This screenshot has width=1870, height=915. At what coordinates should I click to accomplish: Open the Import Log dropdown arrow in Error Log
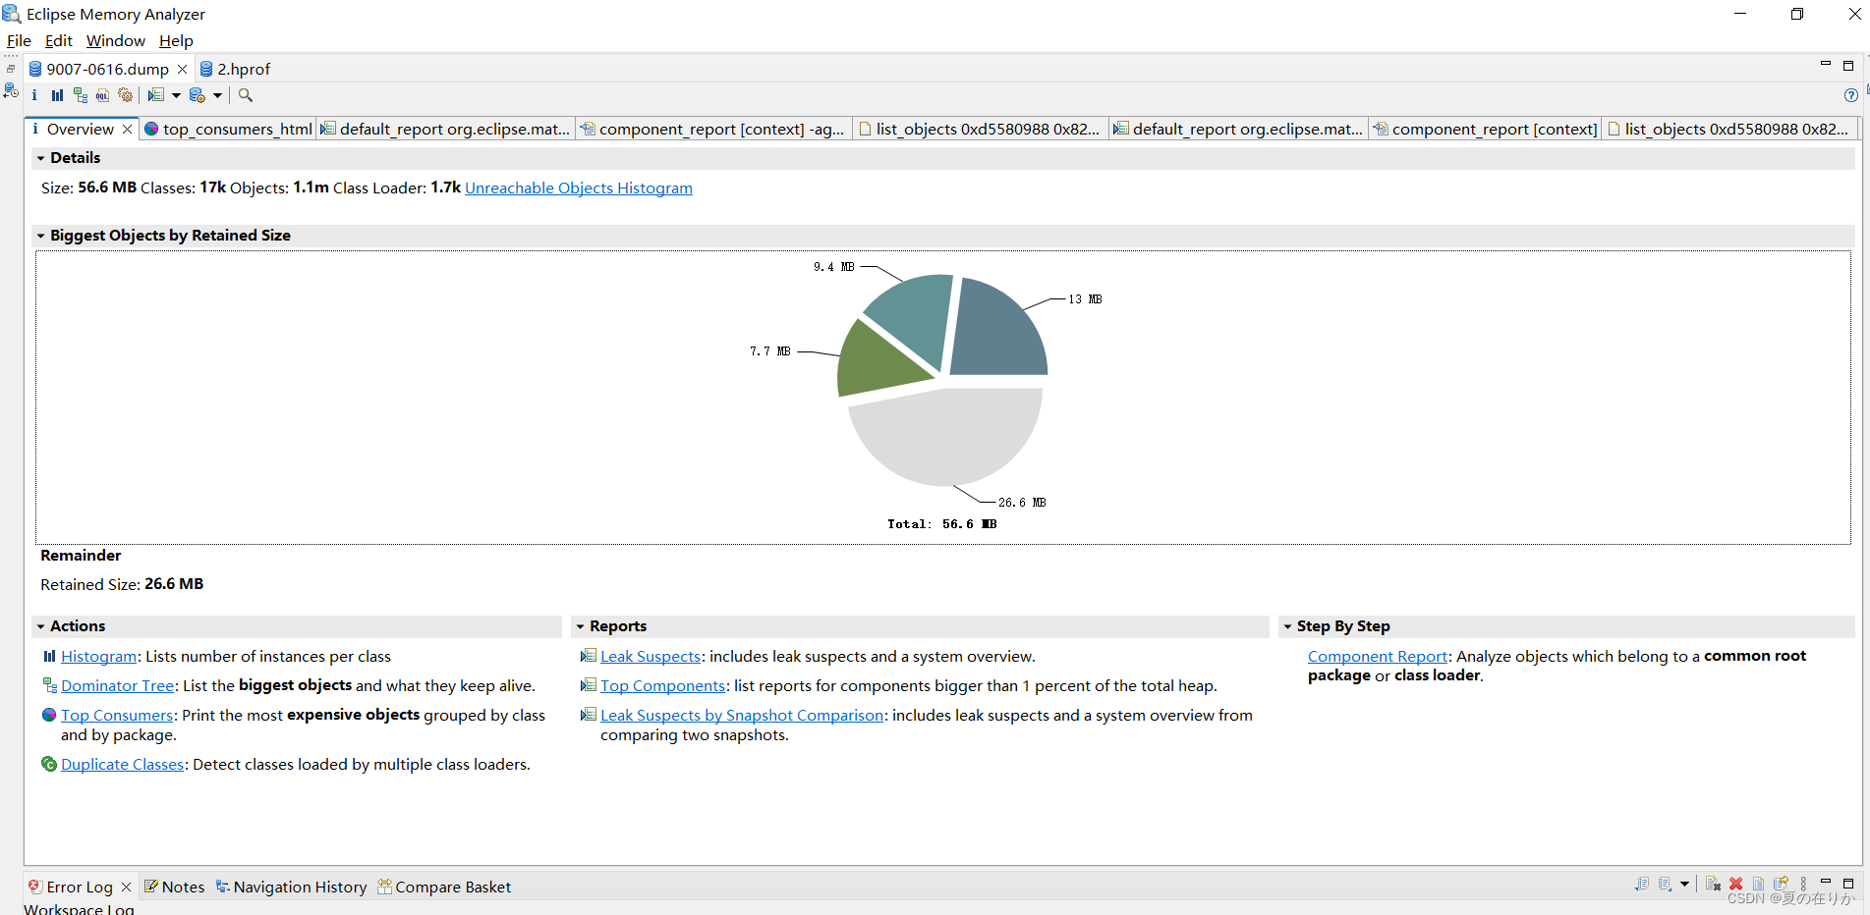(x=1684, y=884)
